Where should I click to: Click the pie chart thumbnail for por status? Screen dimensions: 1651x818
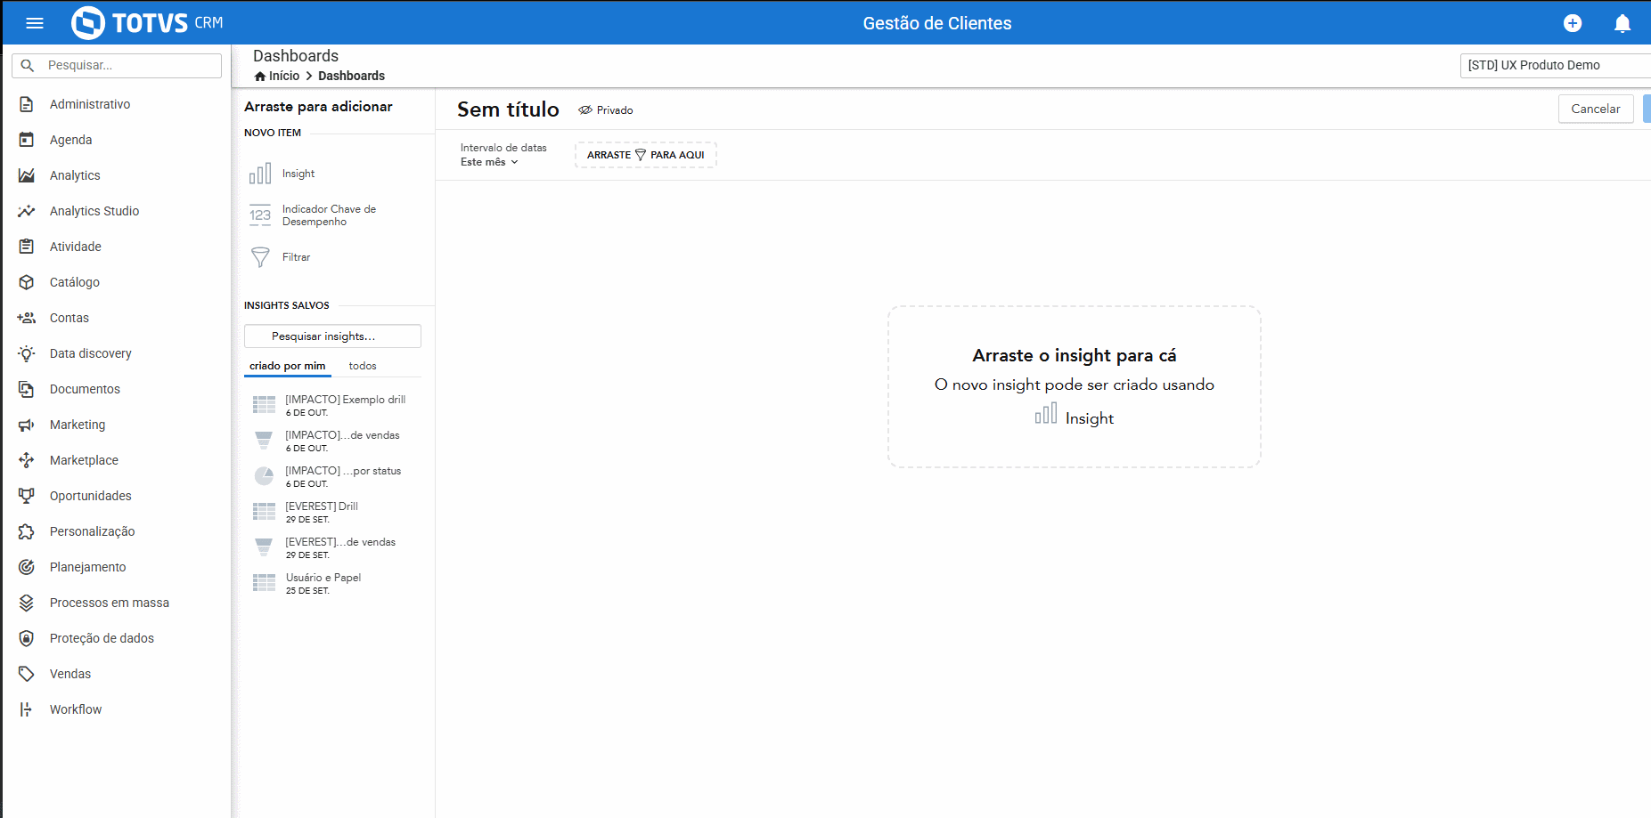(264, 476)
